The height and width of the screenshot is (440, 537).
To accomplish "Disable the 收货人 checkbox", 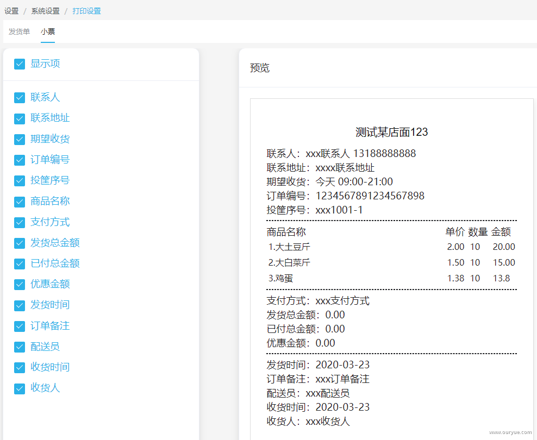I will [x=20, y=388].
